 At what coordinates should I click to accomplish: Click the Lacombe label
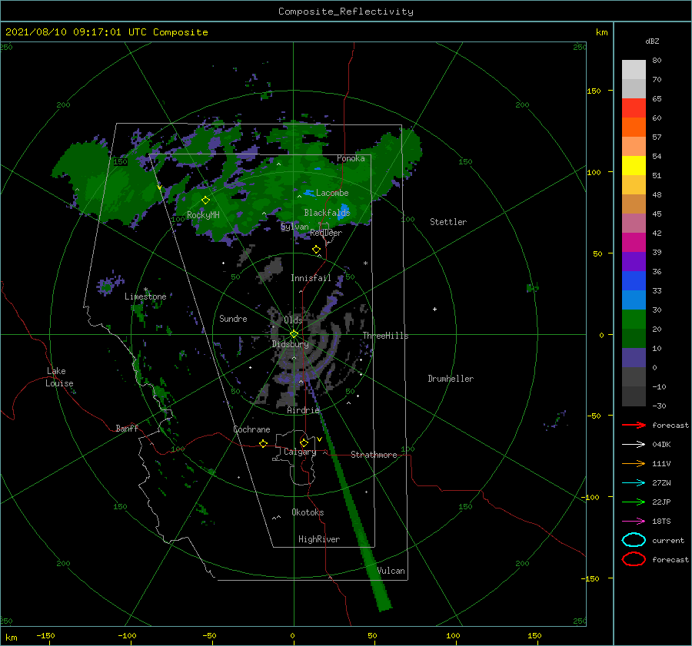click(332, 193)
